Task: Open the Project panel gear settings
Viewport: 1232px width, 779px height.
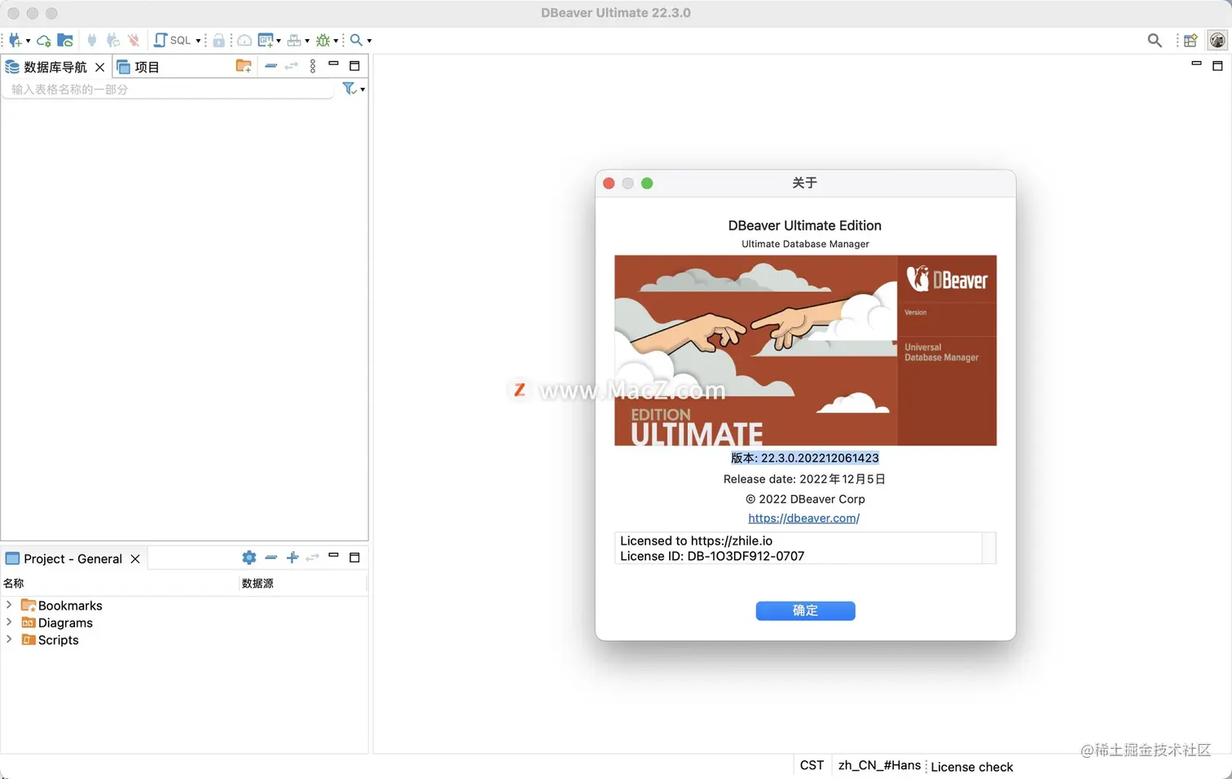Action: (249, 558)
